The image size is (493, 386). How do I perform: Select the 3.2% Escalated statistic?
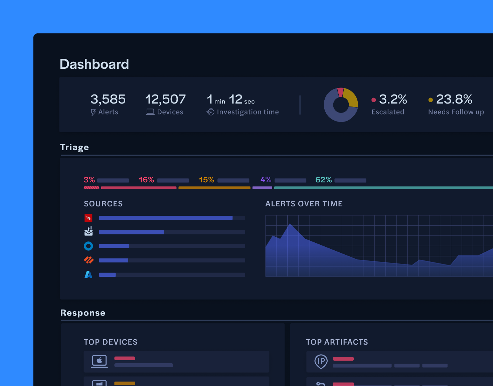393,99
